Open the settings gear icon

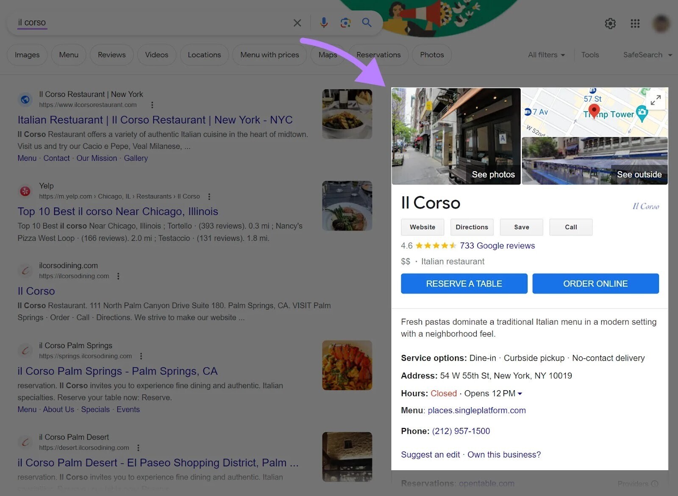(610, 24)
